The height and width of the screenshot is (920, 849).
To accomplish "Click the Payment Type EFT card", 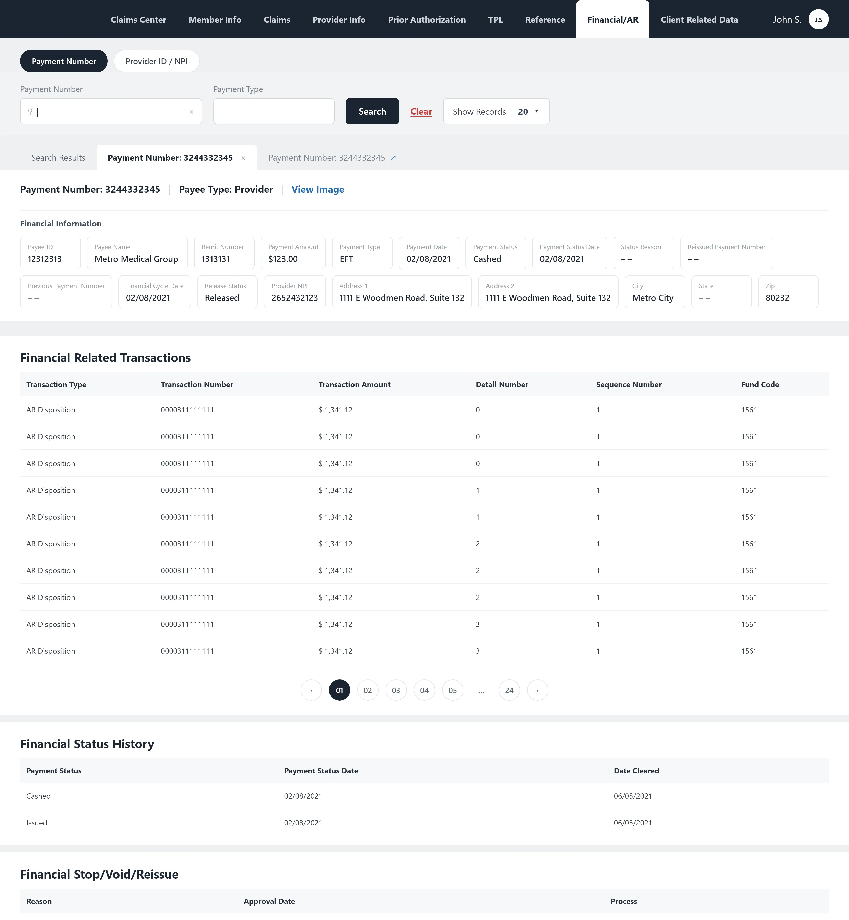I will coord(362,253).
